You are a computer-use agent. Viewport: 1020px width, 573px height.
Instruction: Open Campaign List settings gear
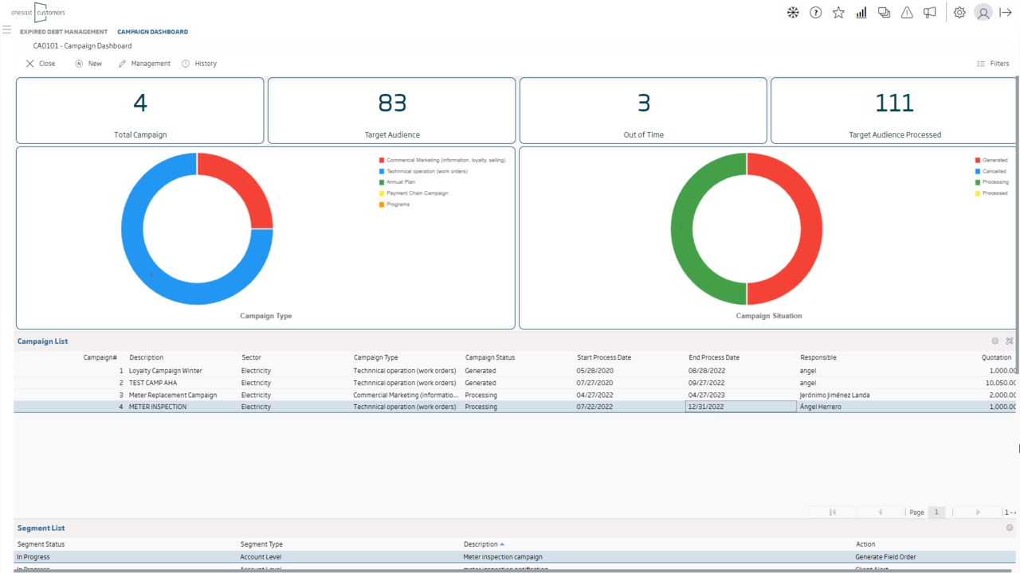click(995, 341)
